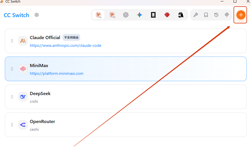This screenshot has height=163, width=251.
Task: Switch to the black square OpenCode tab
Action: [153, 15]
